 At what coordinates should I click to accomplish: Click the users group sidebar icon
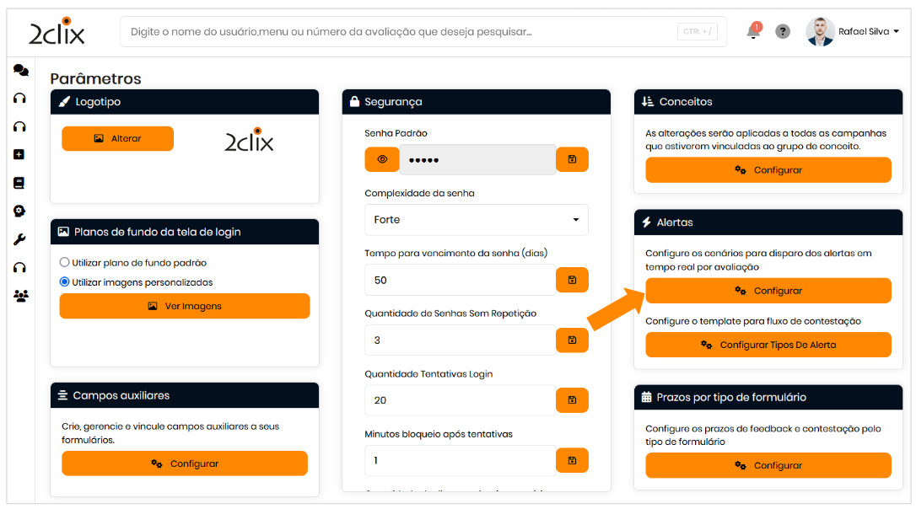pos(20,296)
